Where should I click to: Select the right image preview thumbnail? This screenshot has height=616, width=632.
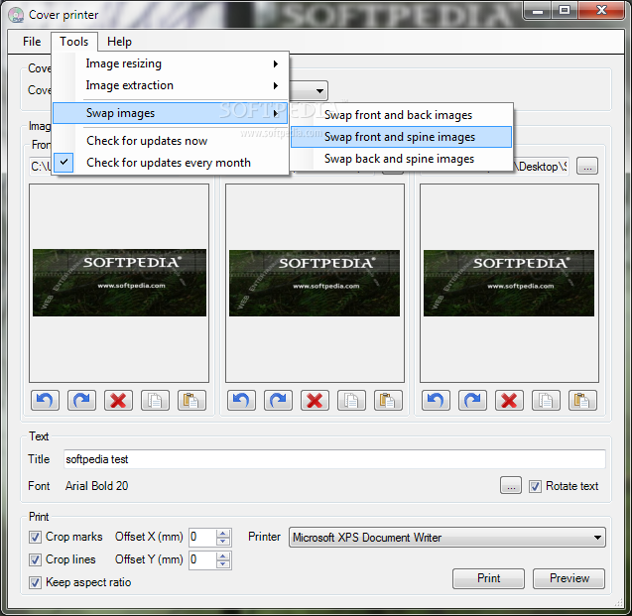509,284
